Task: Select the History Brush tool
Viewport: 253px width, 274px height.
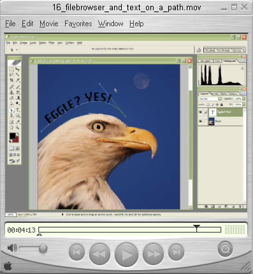Action: pyautogui.click(x=18, y=93)
